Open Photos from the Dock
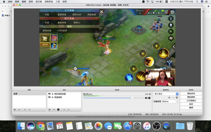Screen dimensions: 211x132 [x=98, y=126]
